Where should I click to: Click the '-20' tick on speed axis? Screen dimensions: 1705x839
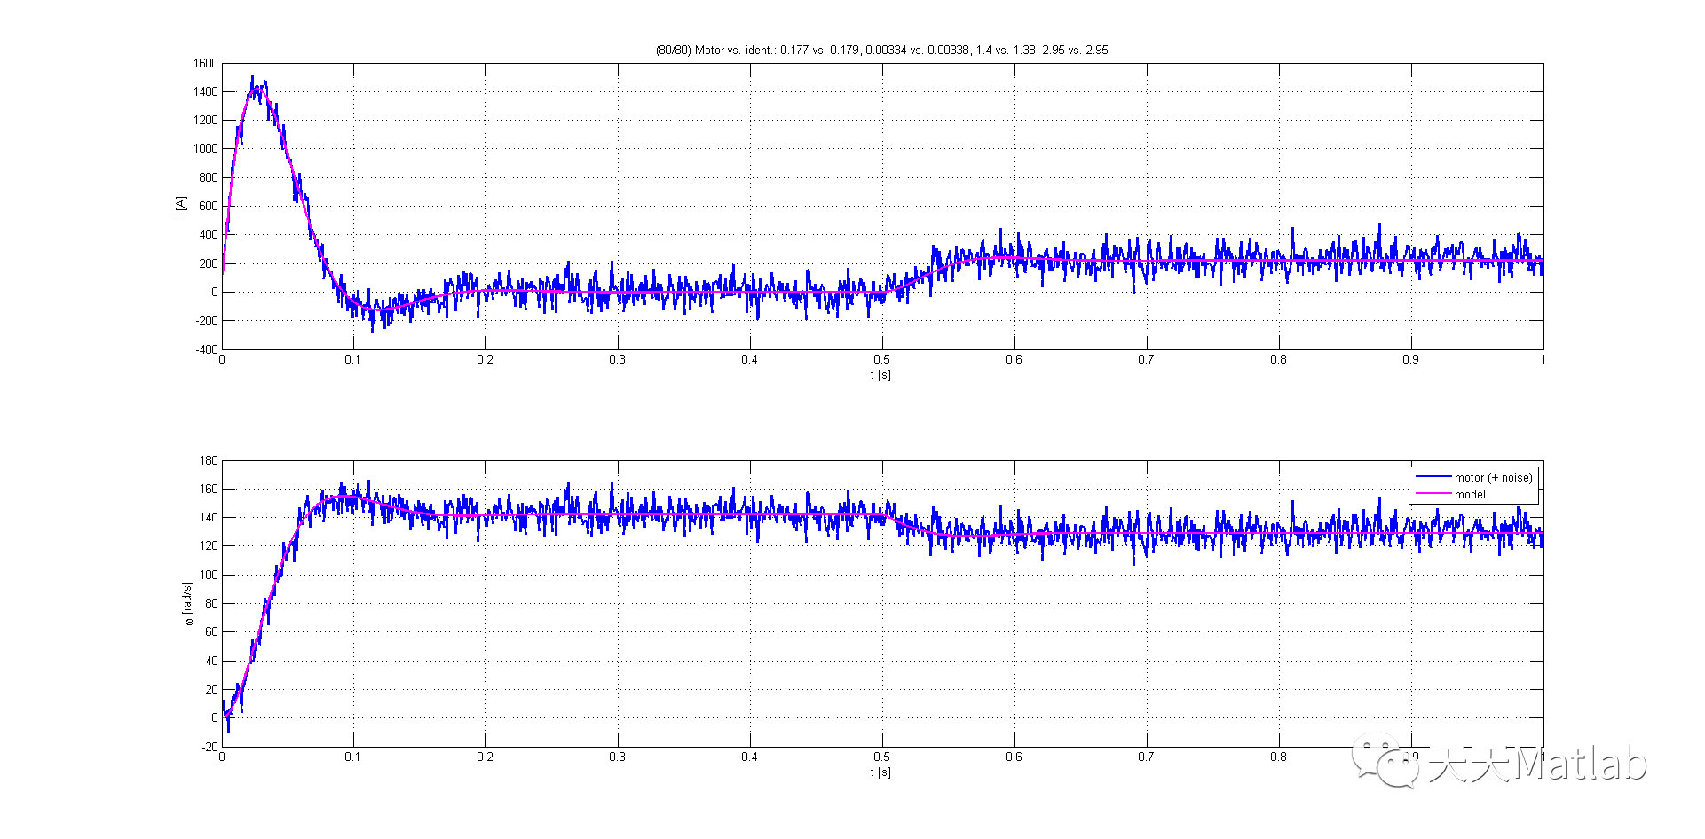209,747
